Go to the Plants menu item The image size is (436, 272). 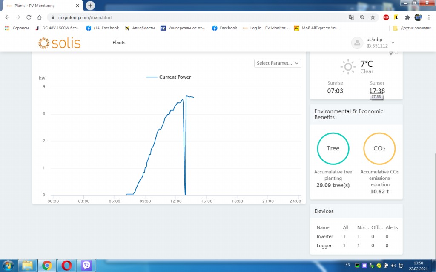click(x=119, y=42)
